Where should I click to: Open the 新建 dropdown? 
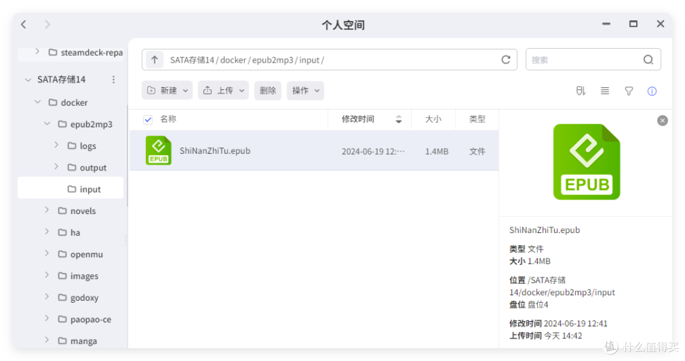167,90
